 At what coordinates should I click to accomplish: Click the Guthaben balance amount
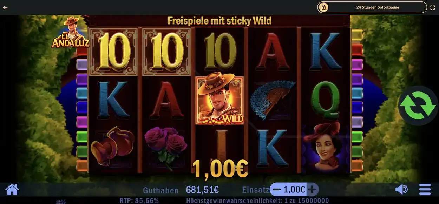pyautogui.click(x=202, y=190)
